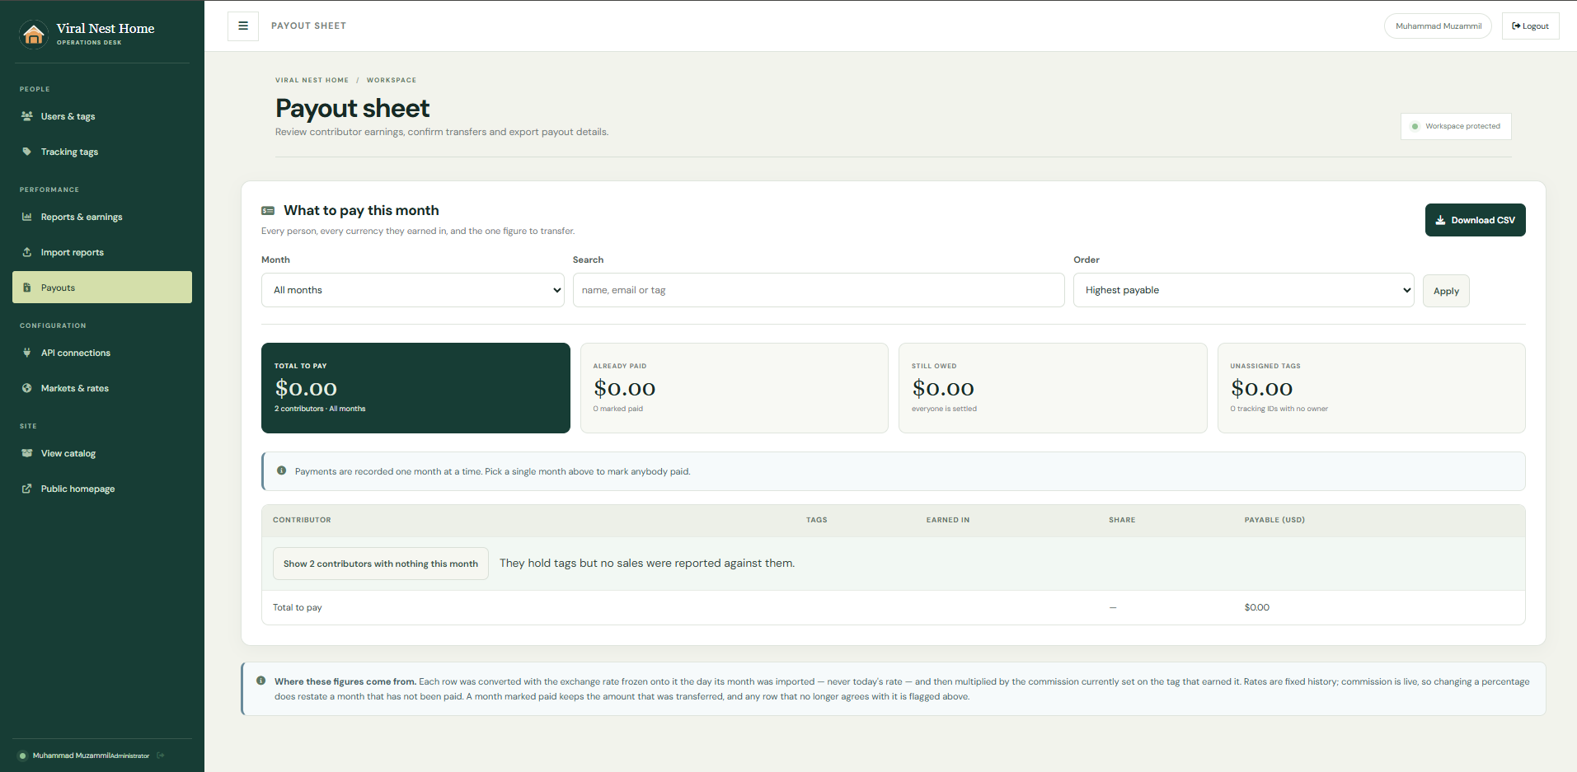This screenshot has height=772, width=1577.
Task: Focus the name, email or tag search field
Action: [x=819, y=290]
